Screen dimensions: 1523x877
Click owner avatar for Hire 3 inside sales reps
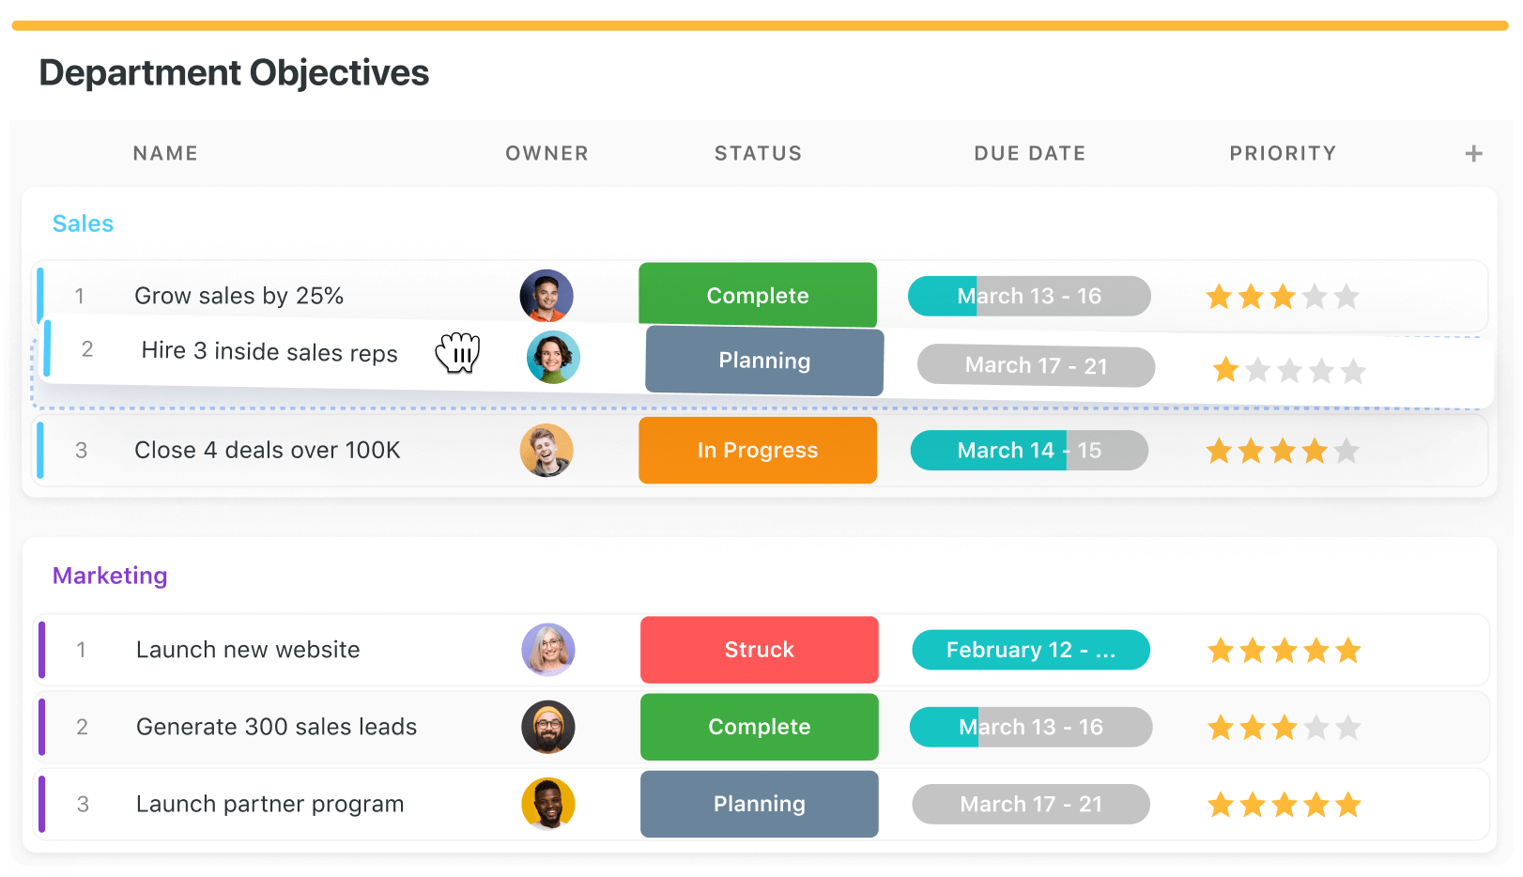click(x=553, y=357)
